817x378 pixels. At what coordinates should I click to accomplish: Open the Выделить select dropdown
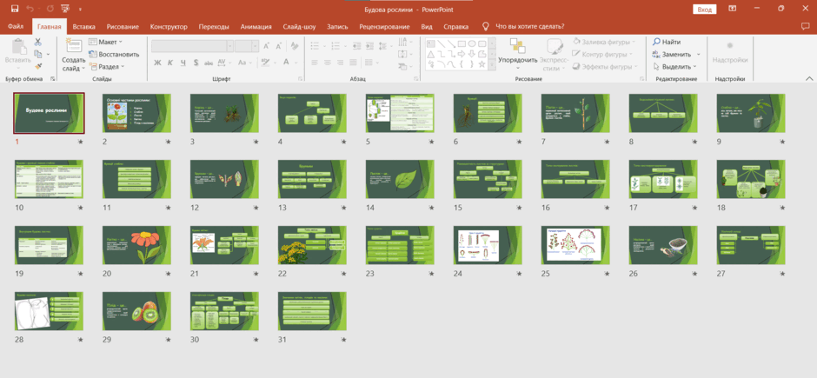pyautogui.click(x=675, y=67)
